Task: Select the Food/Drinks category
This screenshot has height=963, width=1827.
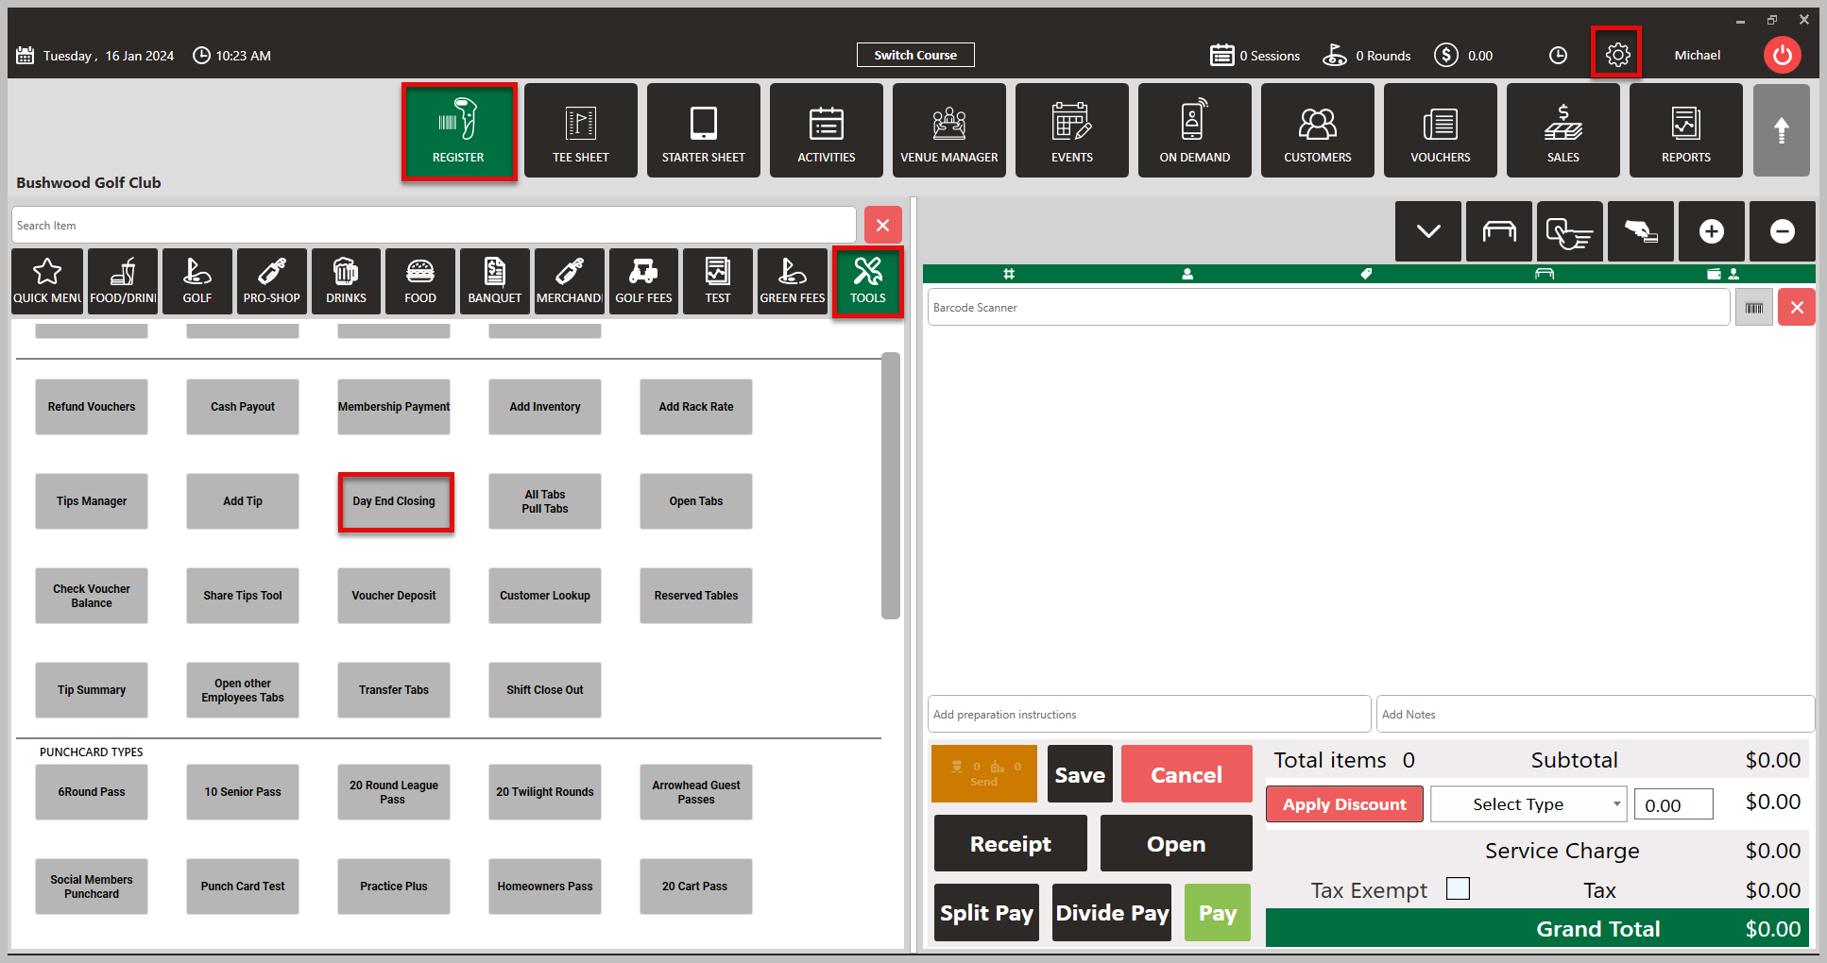Action: point(123,281)
